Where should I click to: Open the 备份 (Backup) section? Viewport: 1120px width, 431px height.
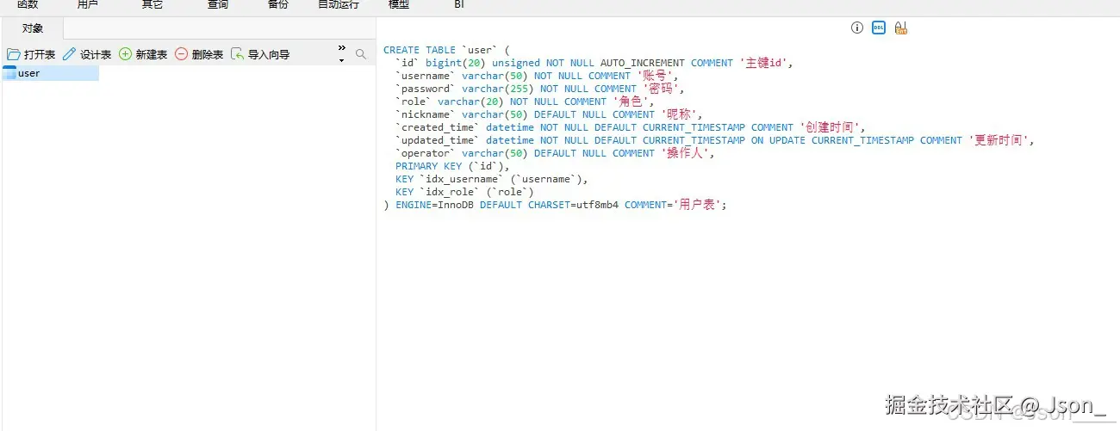(277, 4)
